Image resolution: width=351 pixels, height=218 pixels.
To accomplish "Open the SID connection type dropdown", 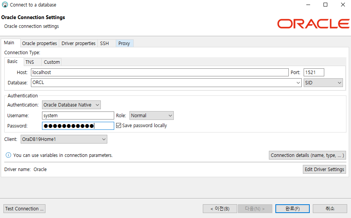I will 323,82.
